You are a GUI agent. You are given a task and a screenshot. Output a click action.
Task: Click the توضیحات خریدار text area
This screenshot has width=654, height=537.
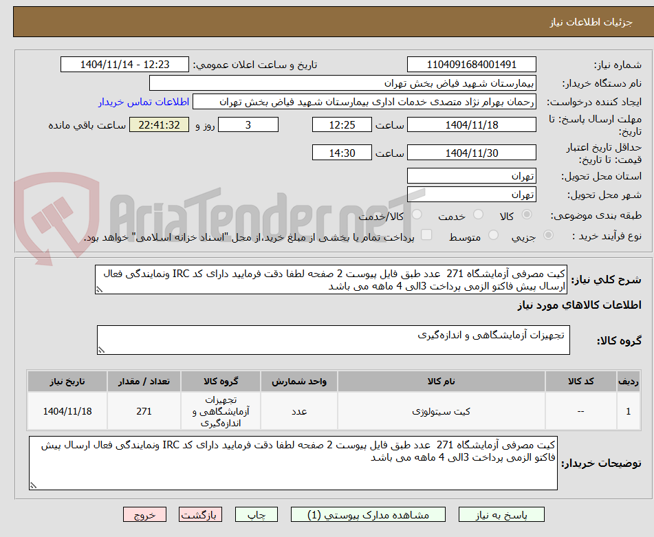293,463
